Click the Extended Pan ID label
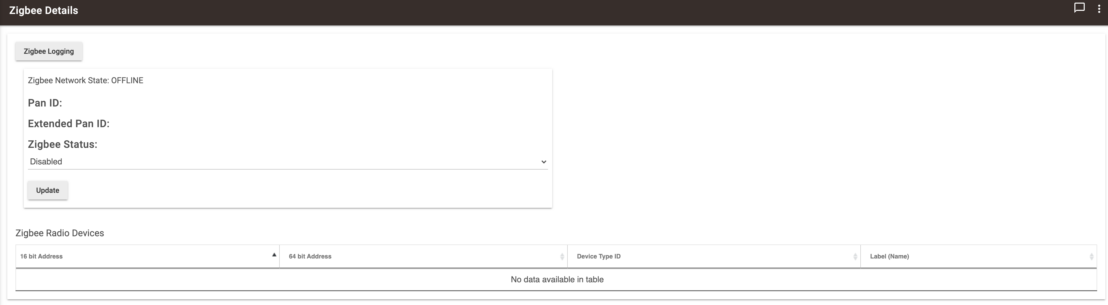1108x305 pixels. pyautogui.click(x=69, y=124)
